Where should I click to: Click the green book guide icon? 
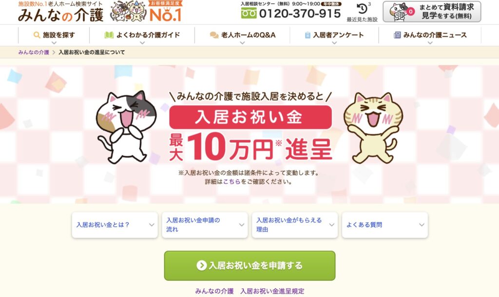coord(109,35)
